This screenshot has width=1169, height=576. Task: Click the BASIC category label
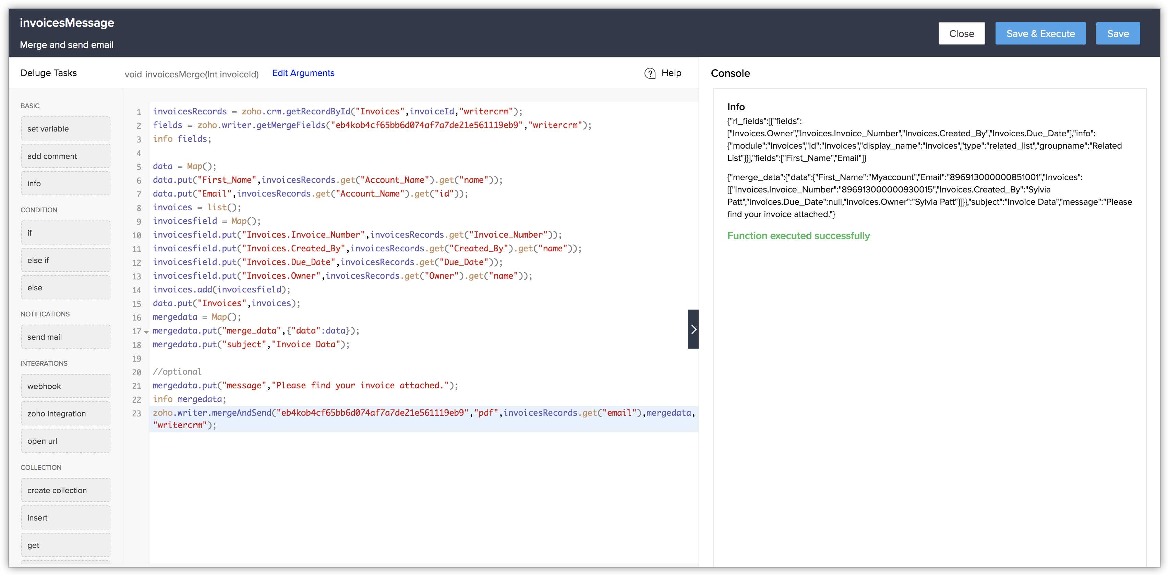tap(30, 106)
